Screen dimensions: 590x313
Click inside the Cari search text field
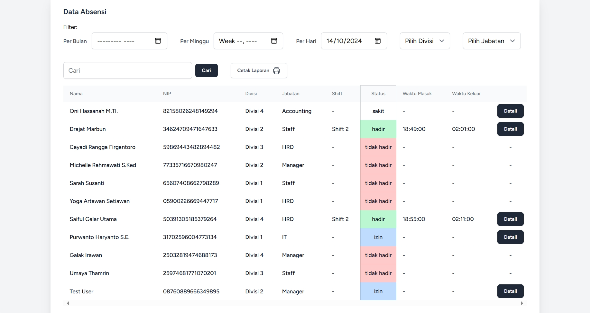(x=127, y=70)
